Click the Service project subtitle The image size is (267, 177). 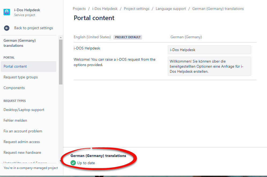tap(25, 15)
